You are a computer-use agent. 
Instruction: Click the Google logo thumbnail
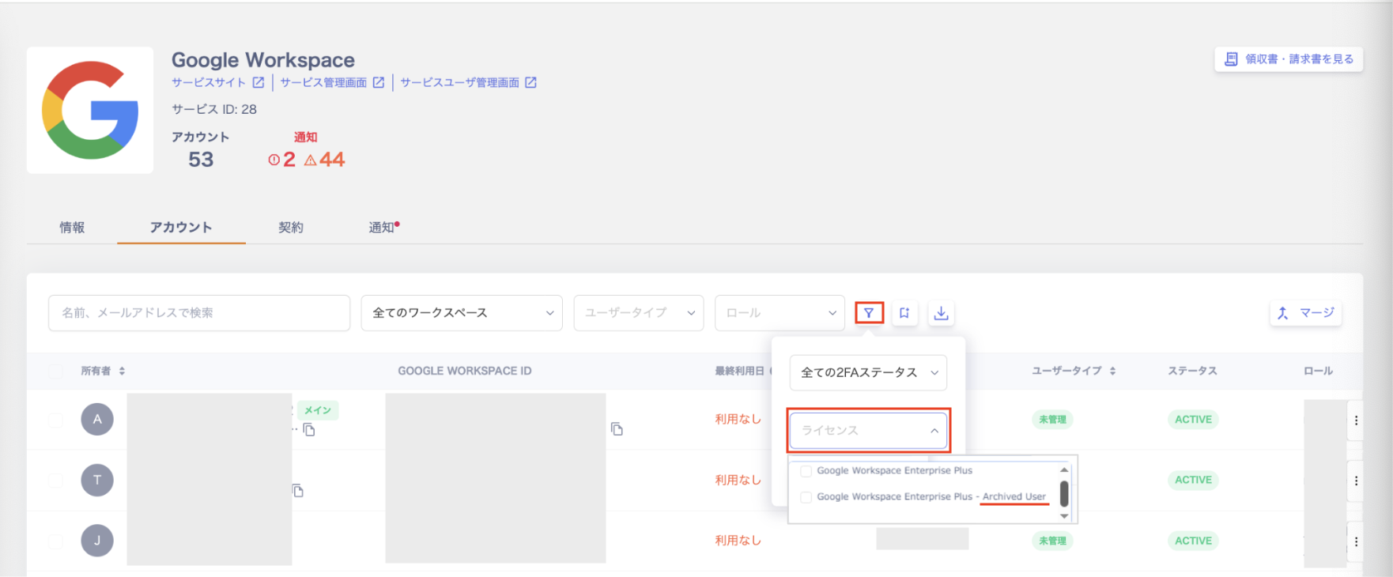point(90,110)
